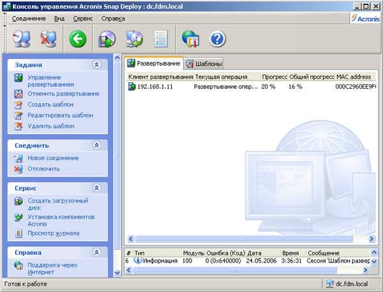Click Удалить шаблон link
The height and width of the screenshot is (292, 383).
coord(51,126)
